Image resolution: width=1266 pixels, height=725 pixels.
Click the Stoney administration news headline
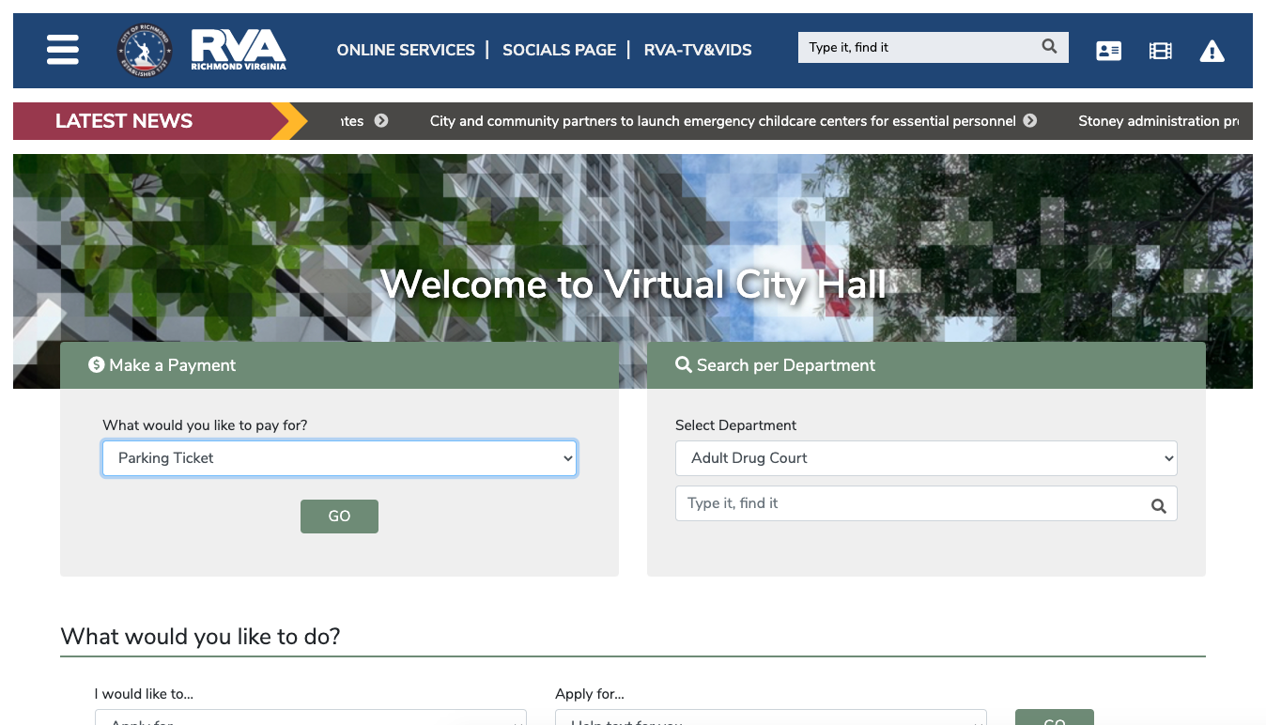click(x=1157, y=121)
